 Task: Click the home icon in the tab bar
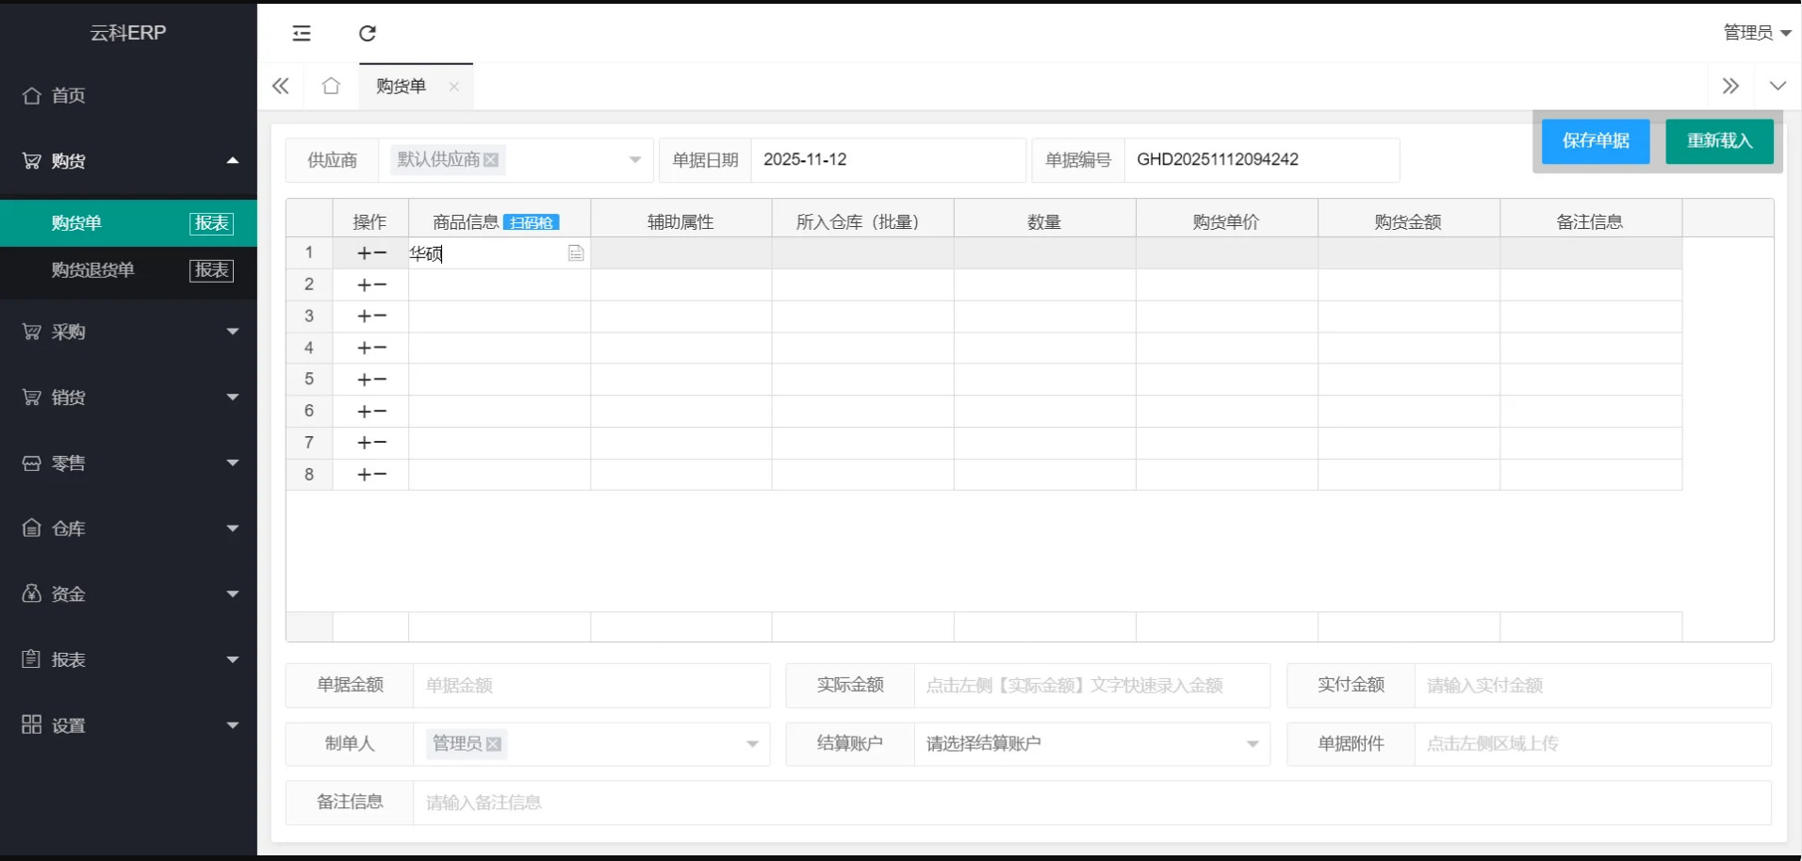[x=330, y=85]
